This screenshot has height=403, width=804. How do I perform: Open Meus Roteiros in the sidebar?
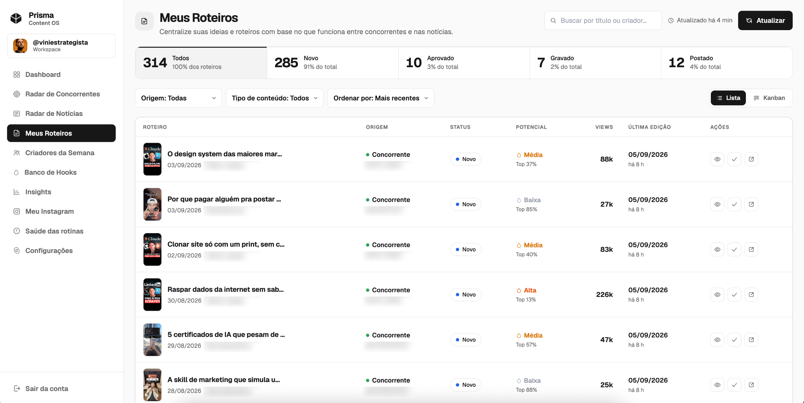(x=61, y=133)
